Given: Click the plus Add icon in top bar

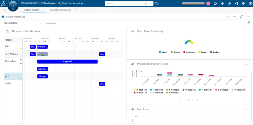Looking at the screenshot, I should pos(222,3).
